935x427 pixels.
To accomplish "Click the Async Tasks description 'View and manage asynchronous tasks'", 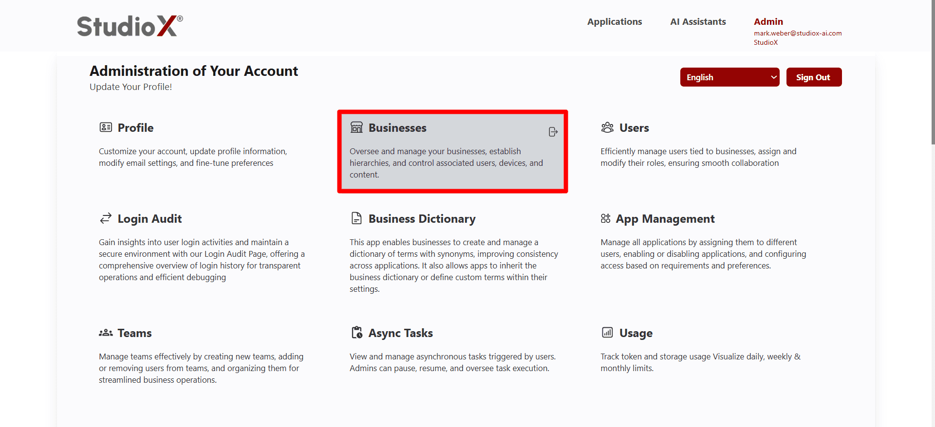I will (x=452, y=362).
